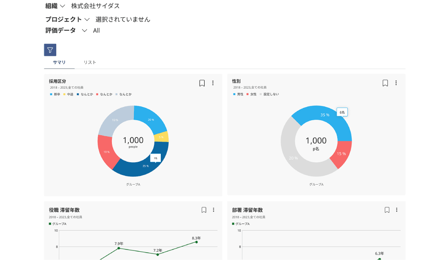Click the グループA caption under 採用区分 donut
The width and height of the screenshot is (440, 260).
[x=133, y=185]
